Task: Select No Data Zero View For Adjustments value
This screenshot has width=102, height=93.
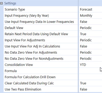Action: 91,52
